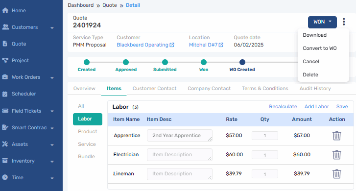The height and width of the screenshot is (191, 356).
Task: Select the Labor category filter
Action: point(88,119)
